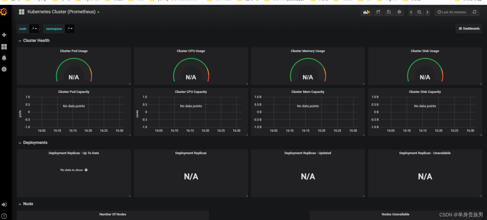Open the Dashboards grid icon in sidebar
This screenshot has width=487, height=220.
pos(4,47)
